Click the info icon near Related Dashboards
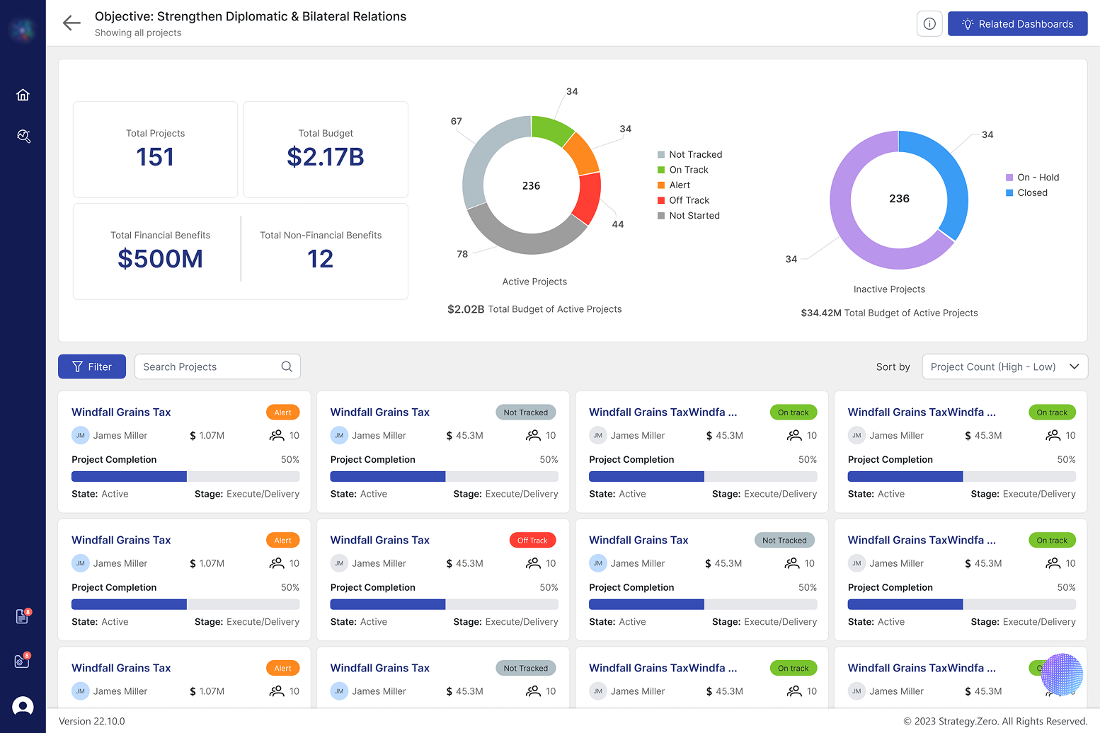This screenshot has height=733, width=1100. click(x=929, y=23)
